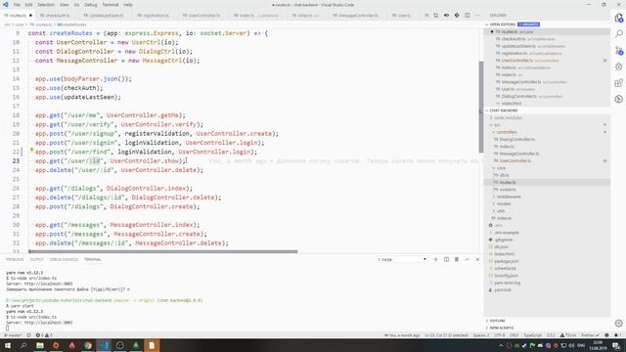The width and height of the screenshot is (626, 352).
Task: Click the lightbulb quick fix on line 22
Action: pos(31,150)
